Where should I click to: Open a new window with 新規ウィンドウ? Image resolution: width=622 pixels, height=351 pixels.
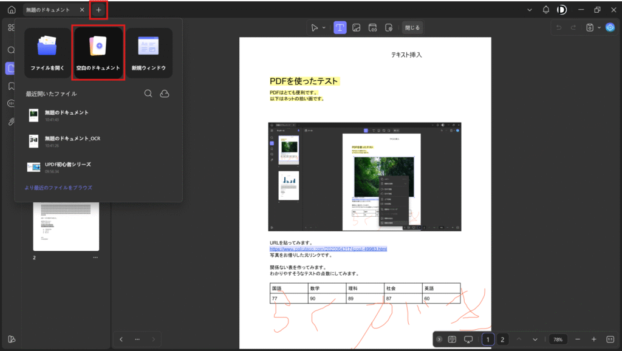tap(149, 52)
